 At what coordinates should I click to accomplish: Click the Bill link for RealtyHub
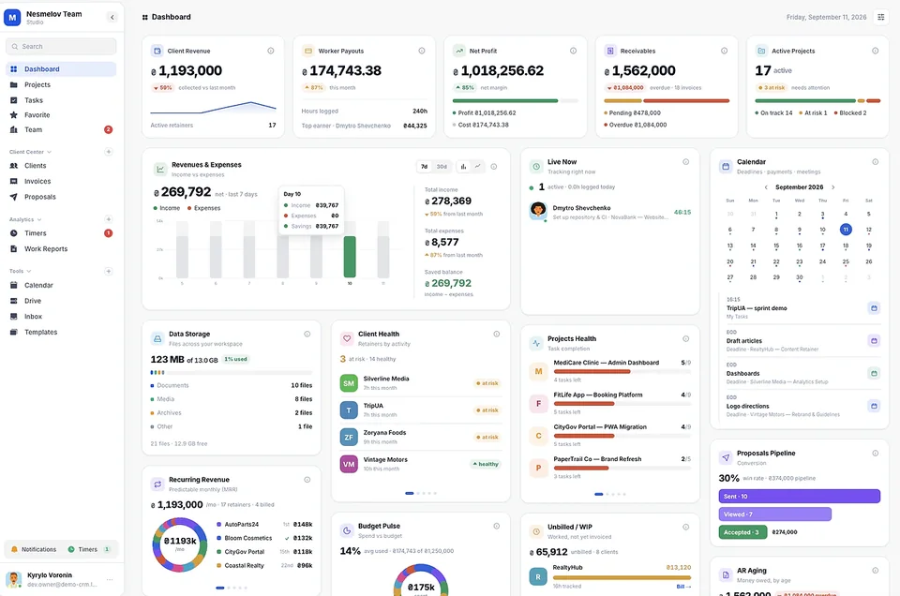683,587
